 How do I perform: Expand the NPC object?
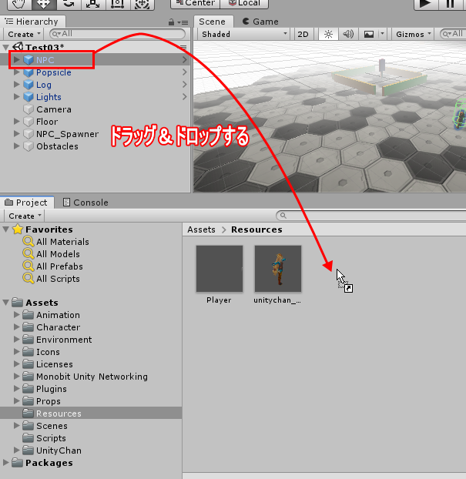coord(17,59)
